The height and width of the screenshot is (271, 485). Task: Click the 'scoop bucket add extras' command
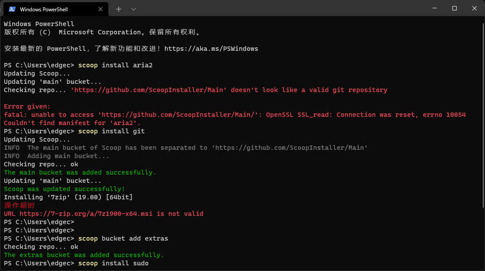[123, 238]
